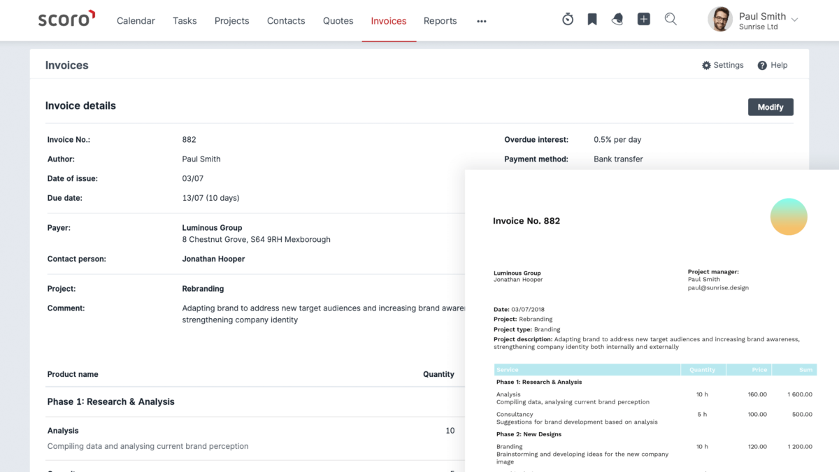Click the plus quick-add icon

(644, 20)
